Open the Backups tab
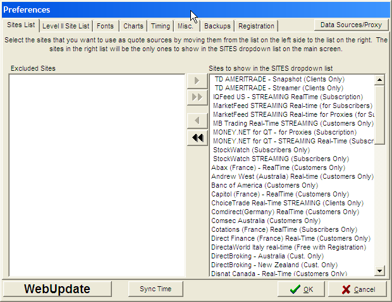The image size is (392, 302). (217, 26)
